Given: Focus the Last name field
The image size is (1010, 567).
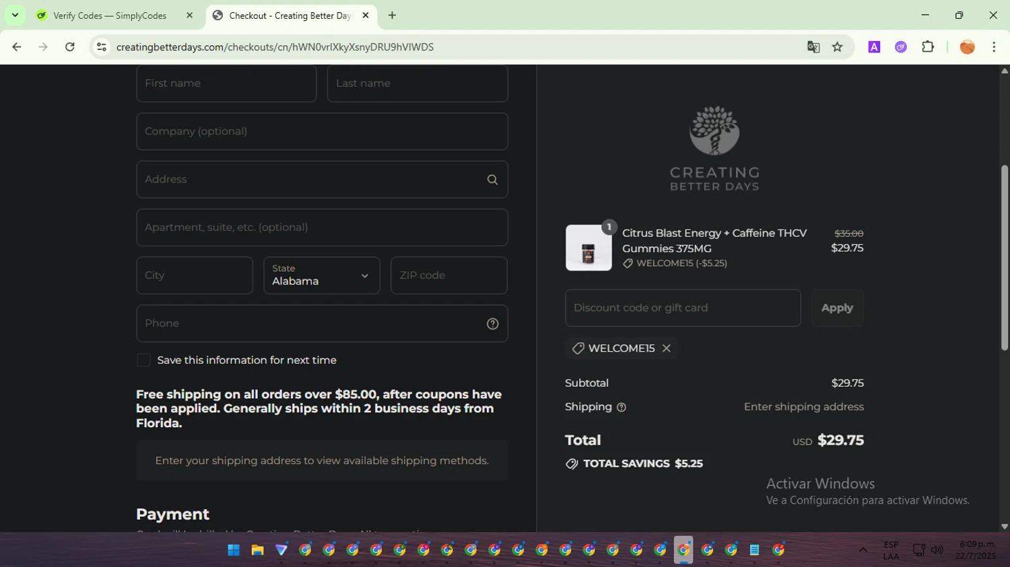Looking at the screenshot, I should 417,83.
